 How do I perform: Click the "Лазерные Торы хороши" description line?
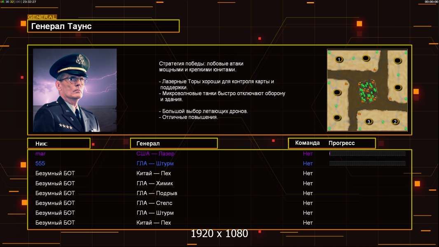(x=217, y=82)
